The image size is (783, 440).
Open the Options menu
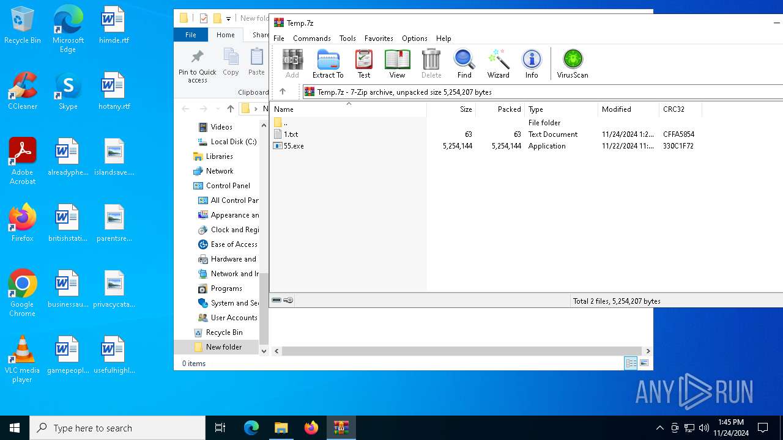coord(415,38)
